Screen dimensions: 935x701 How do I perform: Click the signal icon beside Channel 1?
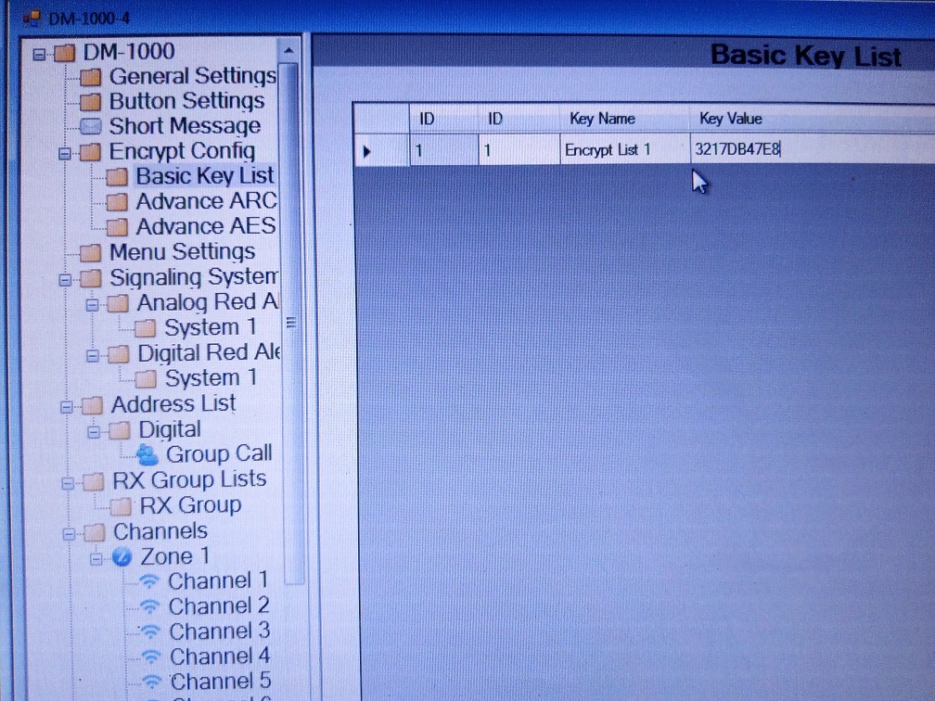pos(149,581)
